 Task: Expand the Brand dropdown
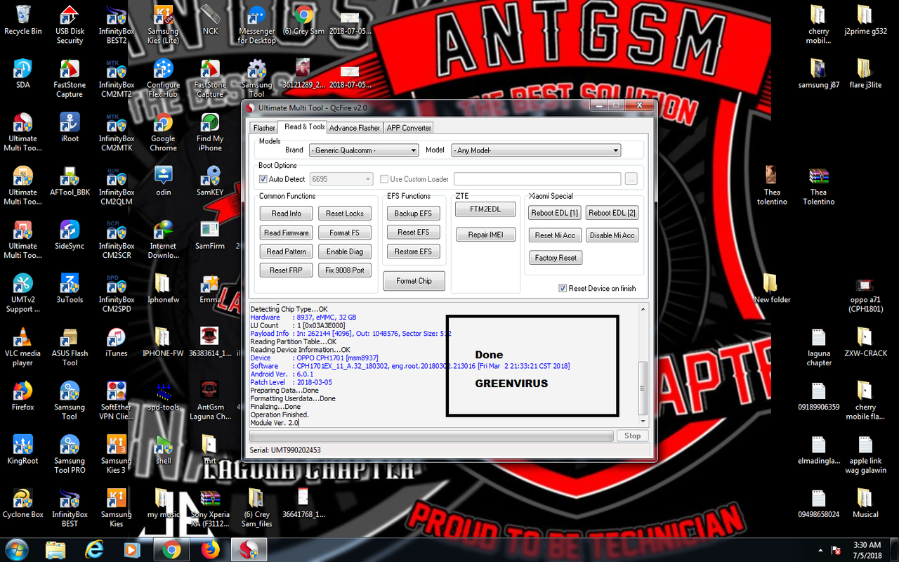click(x=364, y=150)
